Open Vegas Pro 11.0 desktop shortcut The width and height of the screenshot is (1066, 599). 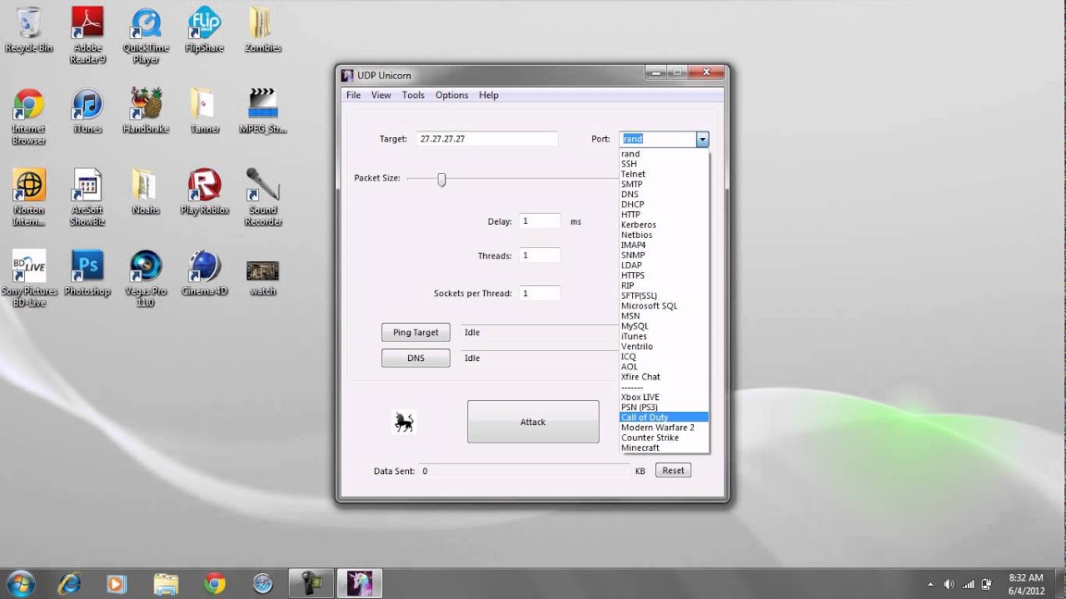[x=146, y=279]
